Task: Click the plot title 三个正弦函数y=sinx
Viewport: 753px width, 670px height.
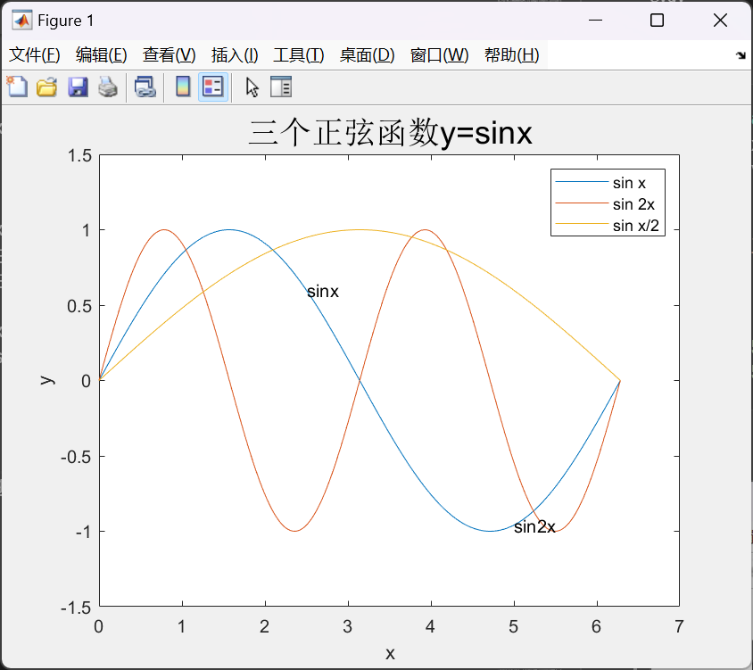Action: pos(390,134)
